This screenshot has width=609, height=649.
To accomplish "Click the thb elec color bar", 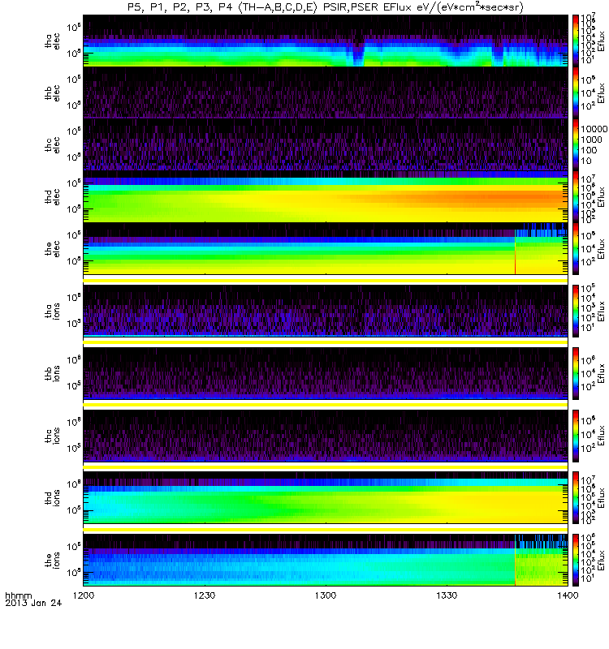I will tap(576, 92).
